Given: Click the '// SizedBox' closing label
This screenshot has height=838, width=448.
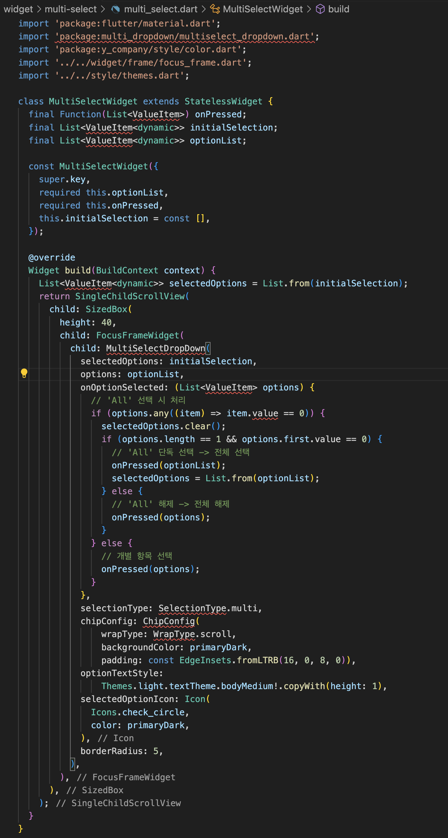Looking at the screenshot, I should (95, 790).
